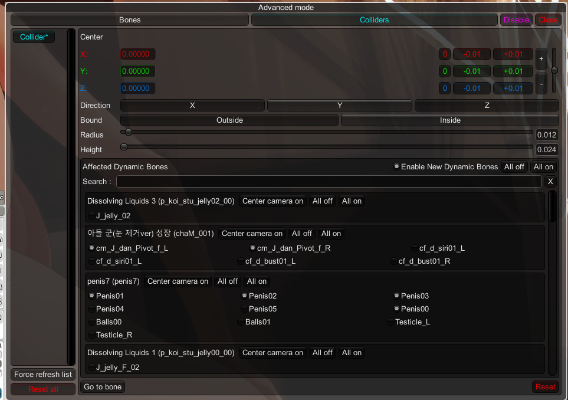Reset X center with red 0 button

pos(445,54)
